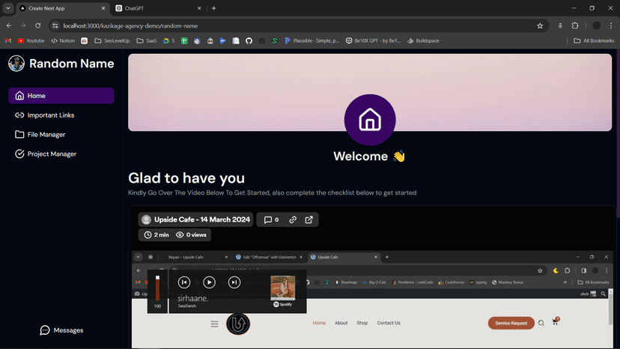Expand the SaaS bookmark folder
The image size is (620, 349).
click(147, 40)
